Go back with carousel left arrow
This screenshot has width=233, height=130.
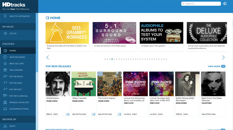(48, 57)
